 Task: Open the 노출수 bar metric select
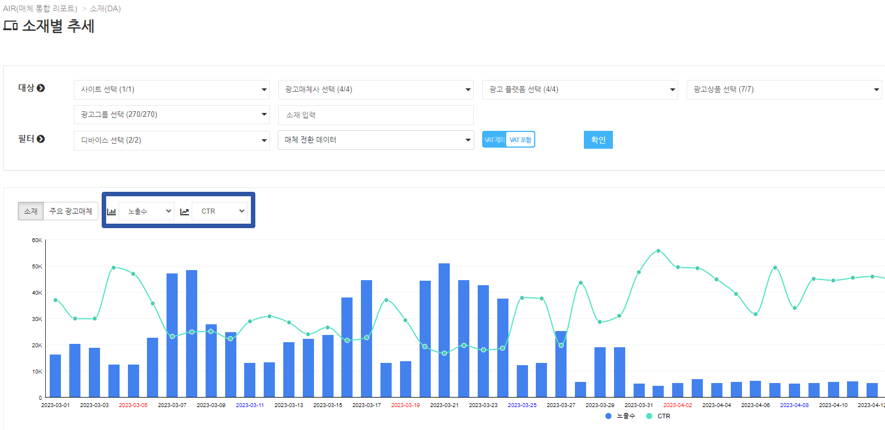tap(146, 211)
